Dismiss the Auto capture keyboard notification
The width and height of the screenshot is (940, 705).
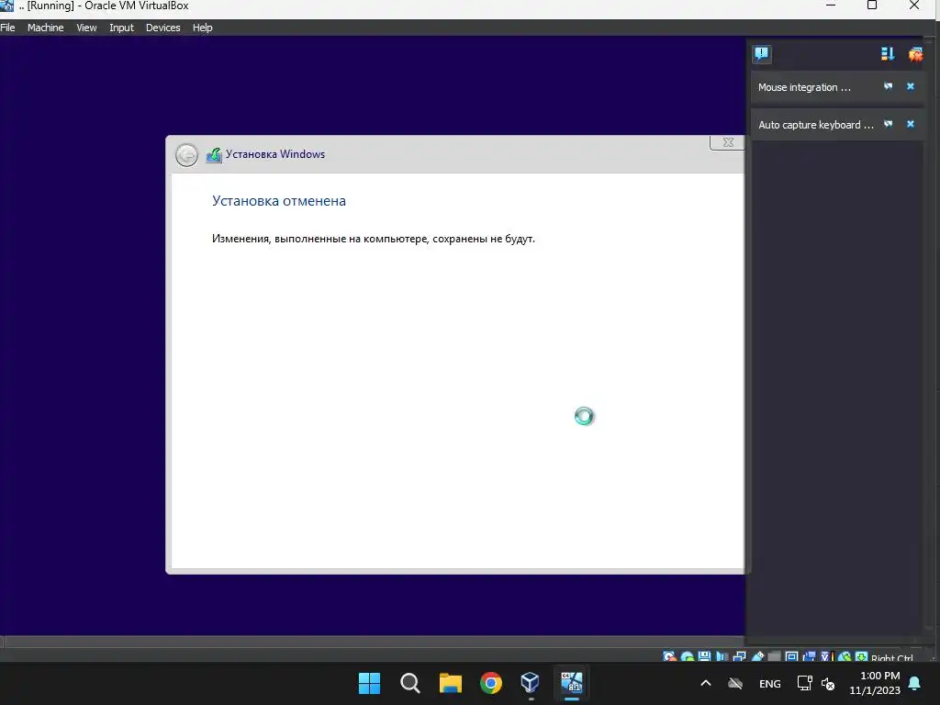(910, 124)
